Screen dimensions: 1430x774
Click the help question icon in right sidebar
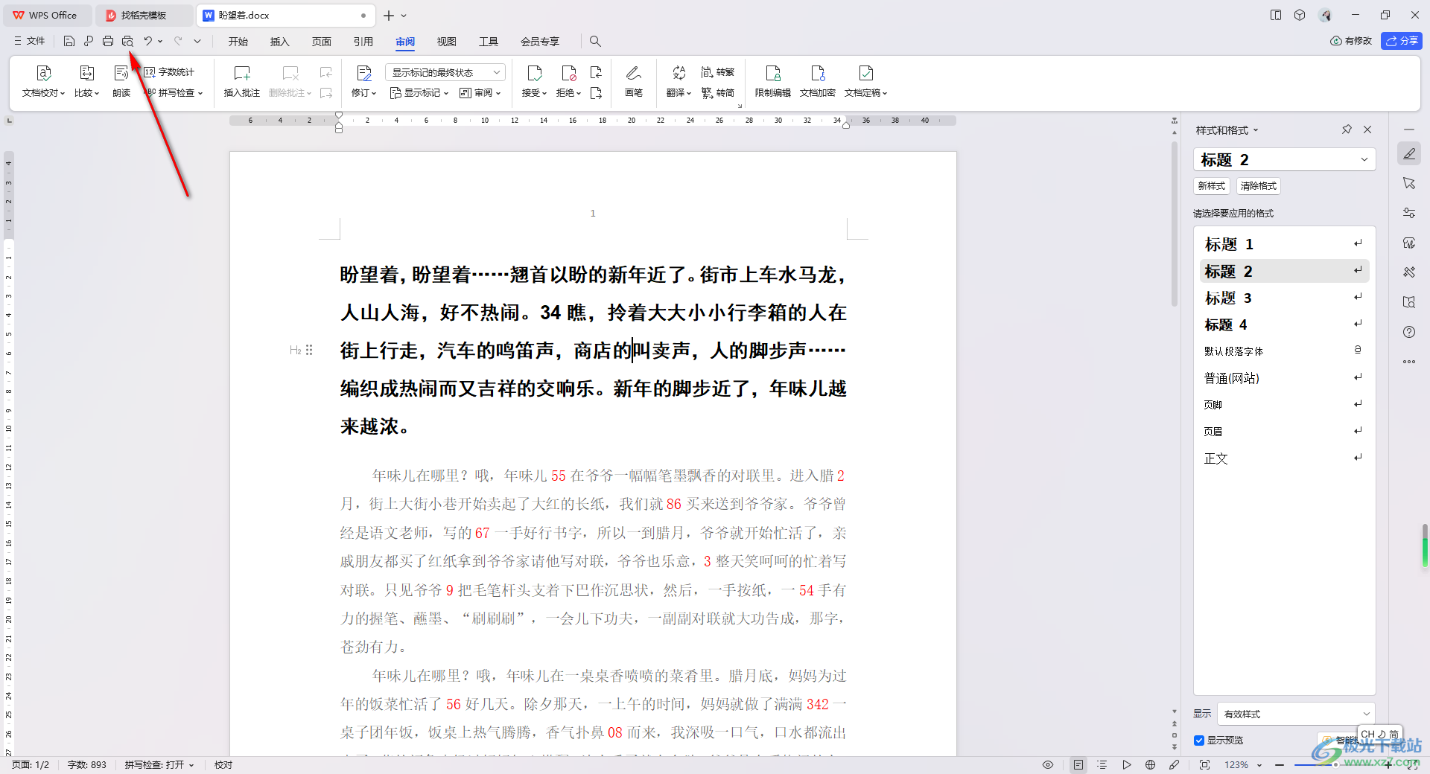(1409, 332)
